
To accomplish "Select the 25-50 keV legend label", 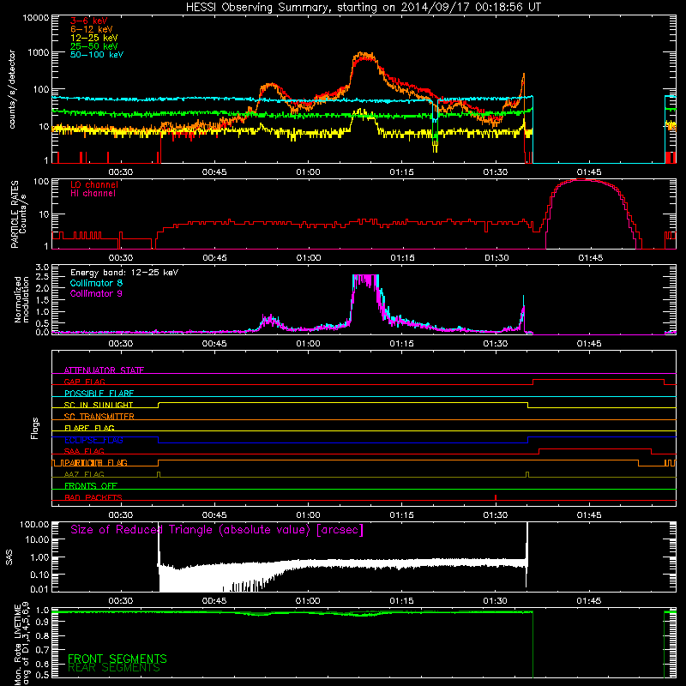I will pyautogui.click(x=94, y=46).
